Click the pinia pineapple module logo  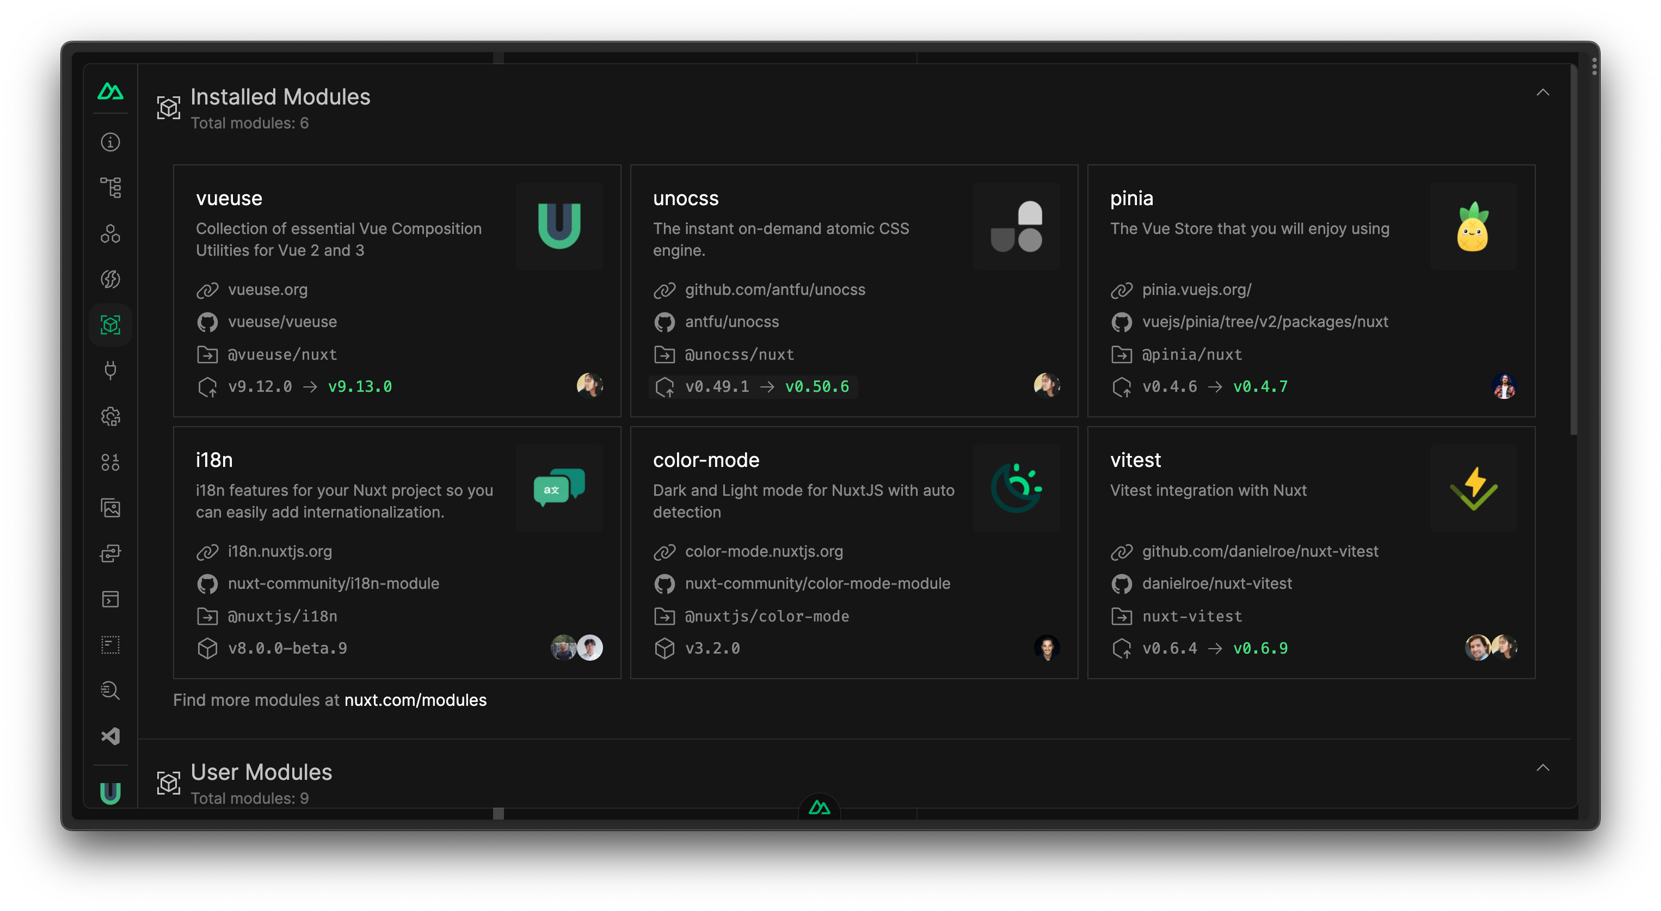click(x=1475, y=226)
